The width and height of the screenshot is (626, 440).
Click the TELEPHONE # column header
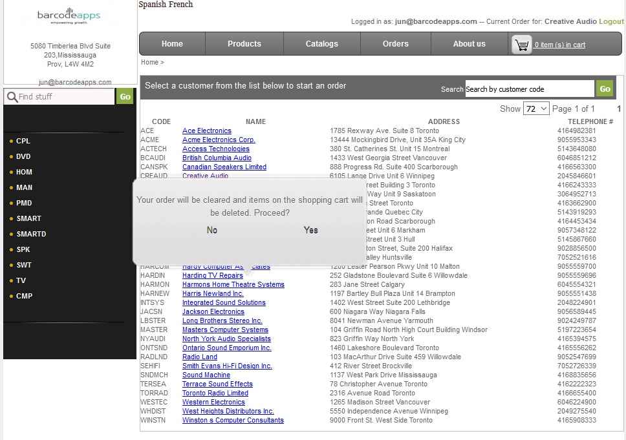click(x=590, y=121)
